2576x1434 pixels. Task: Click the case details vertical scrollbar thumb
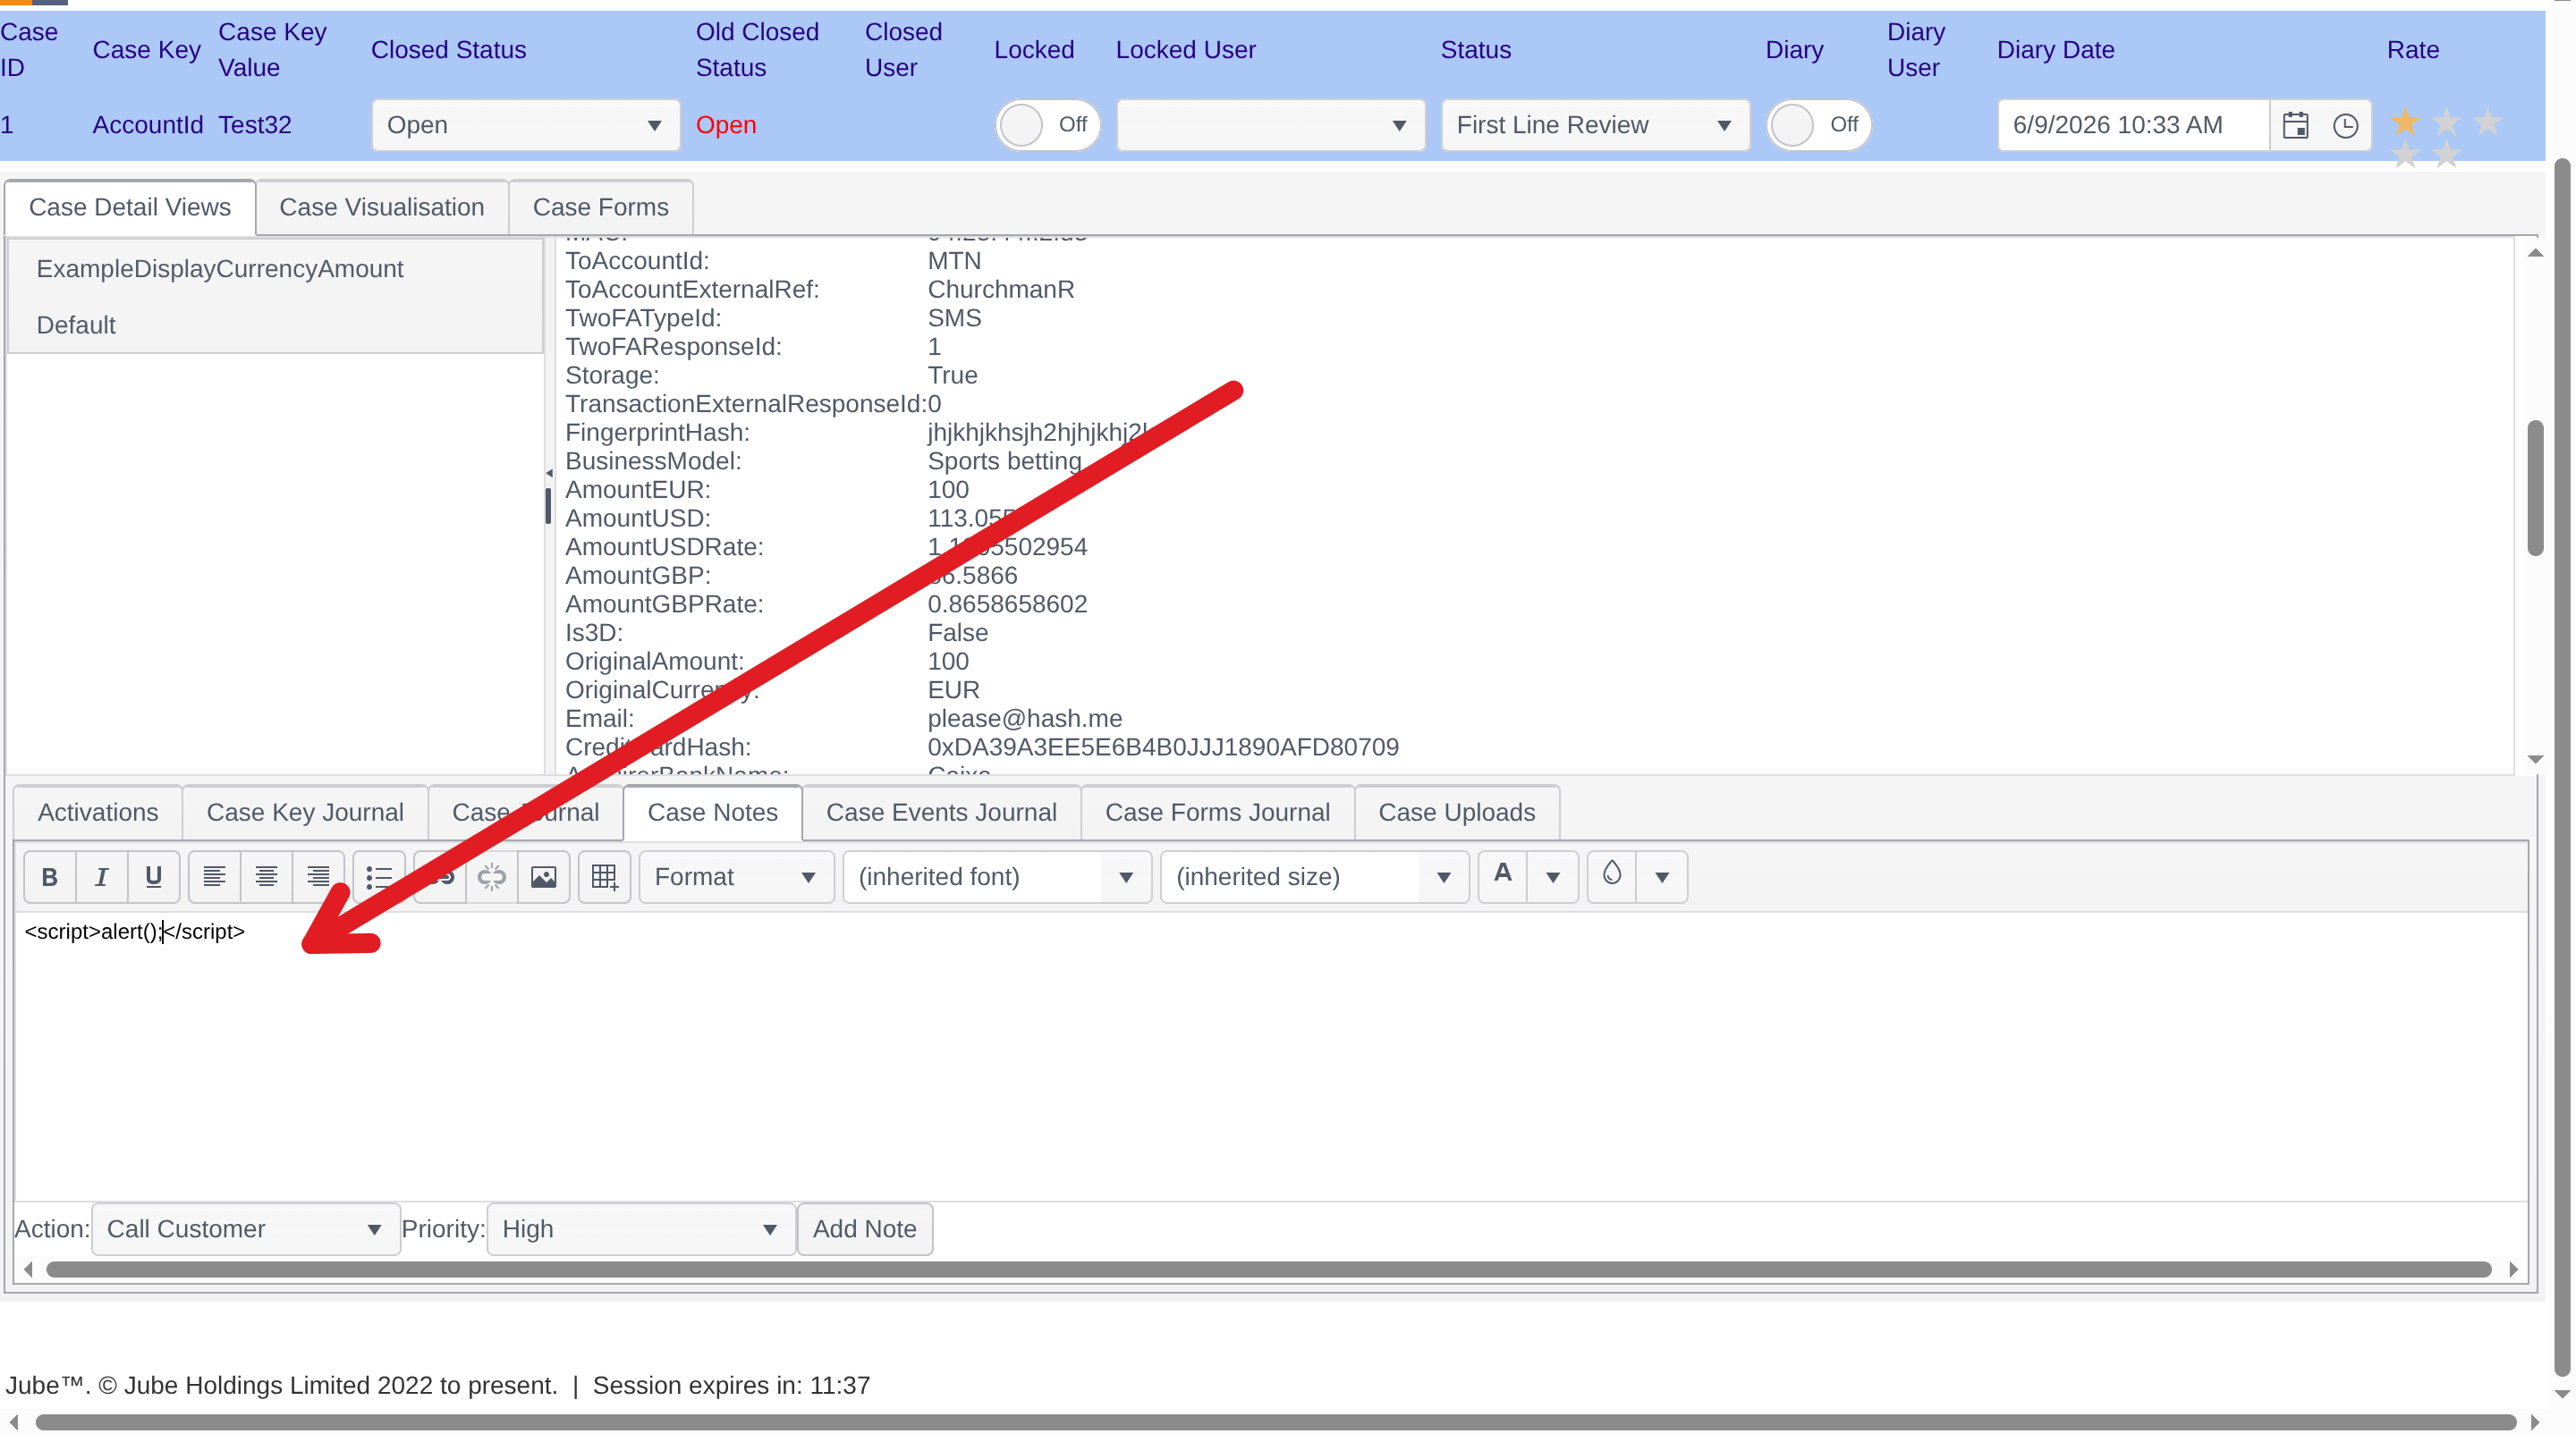pyautogui.click(x=2535, y=487)
